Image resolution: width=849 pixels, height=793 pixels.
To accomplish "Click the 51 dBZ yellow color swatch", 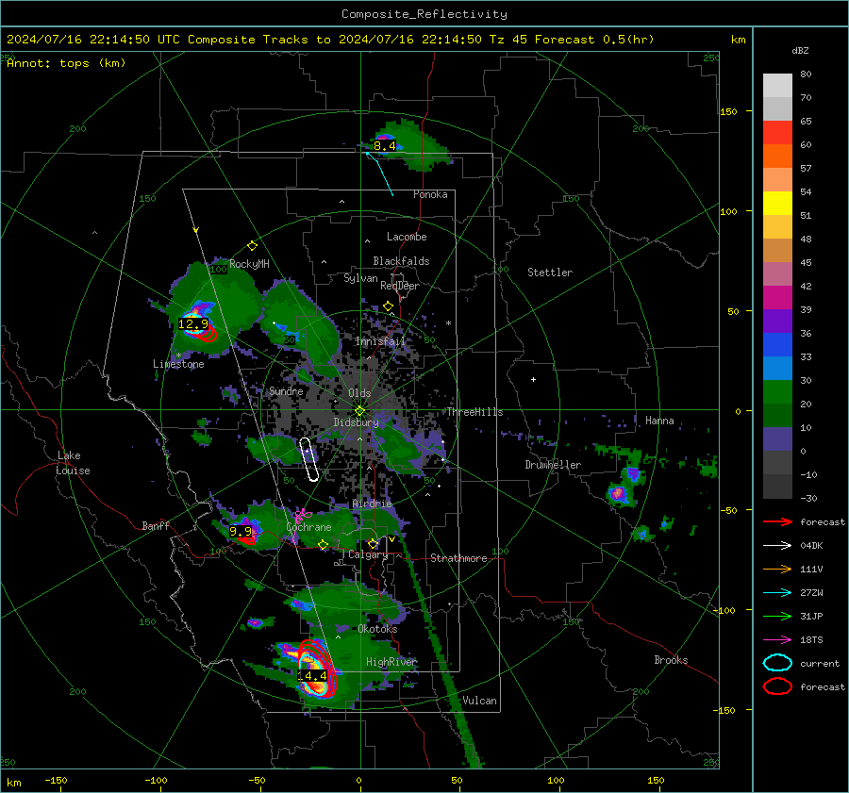I will pyautogui.click(x=777, y=203).
